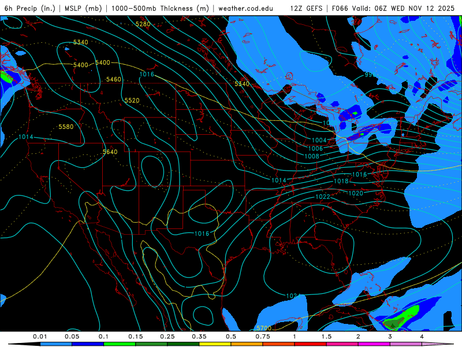
Task: Click the 'weather.cod.edu' source text
Action: (x=245, y=8)
